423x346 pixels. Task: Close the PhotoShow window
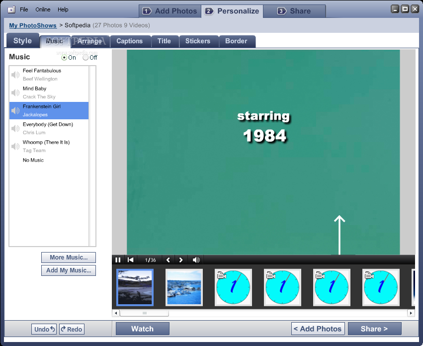click(x=415, y=9)
